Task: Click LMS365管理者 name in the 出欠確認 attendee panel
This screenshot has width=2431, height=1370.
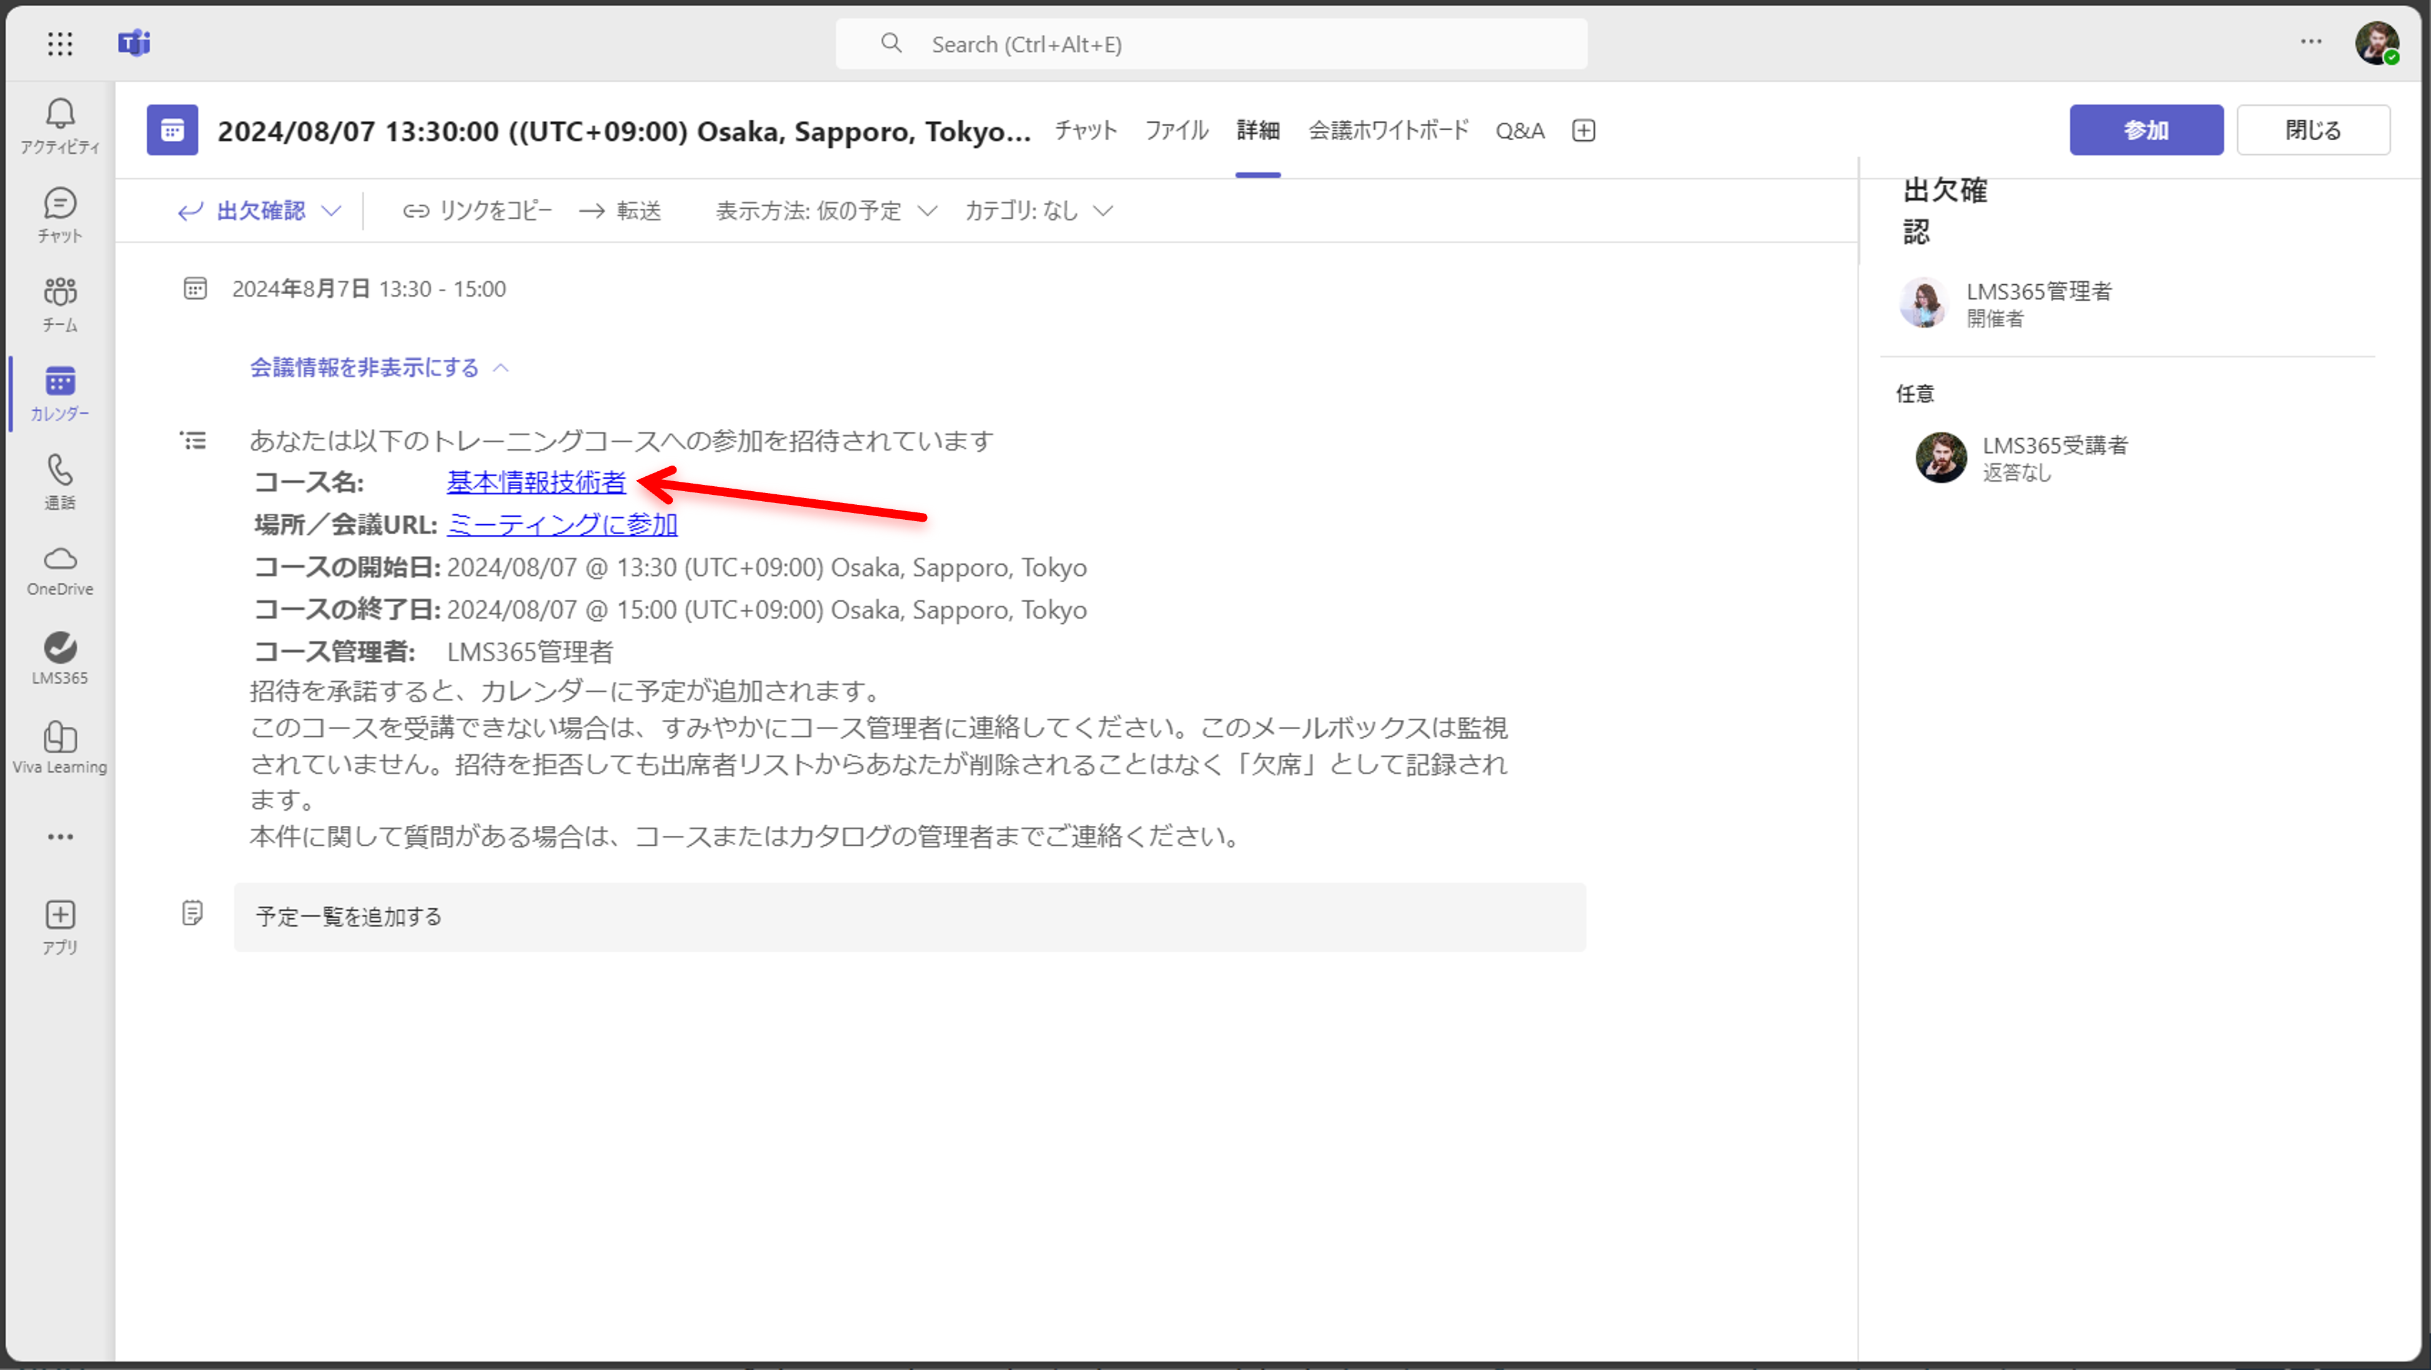Action: (2038, 292)
